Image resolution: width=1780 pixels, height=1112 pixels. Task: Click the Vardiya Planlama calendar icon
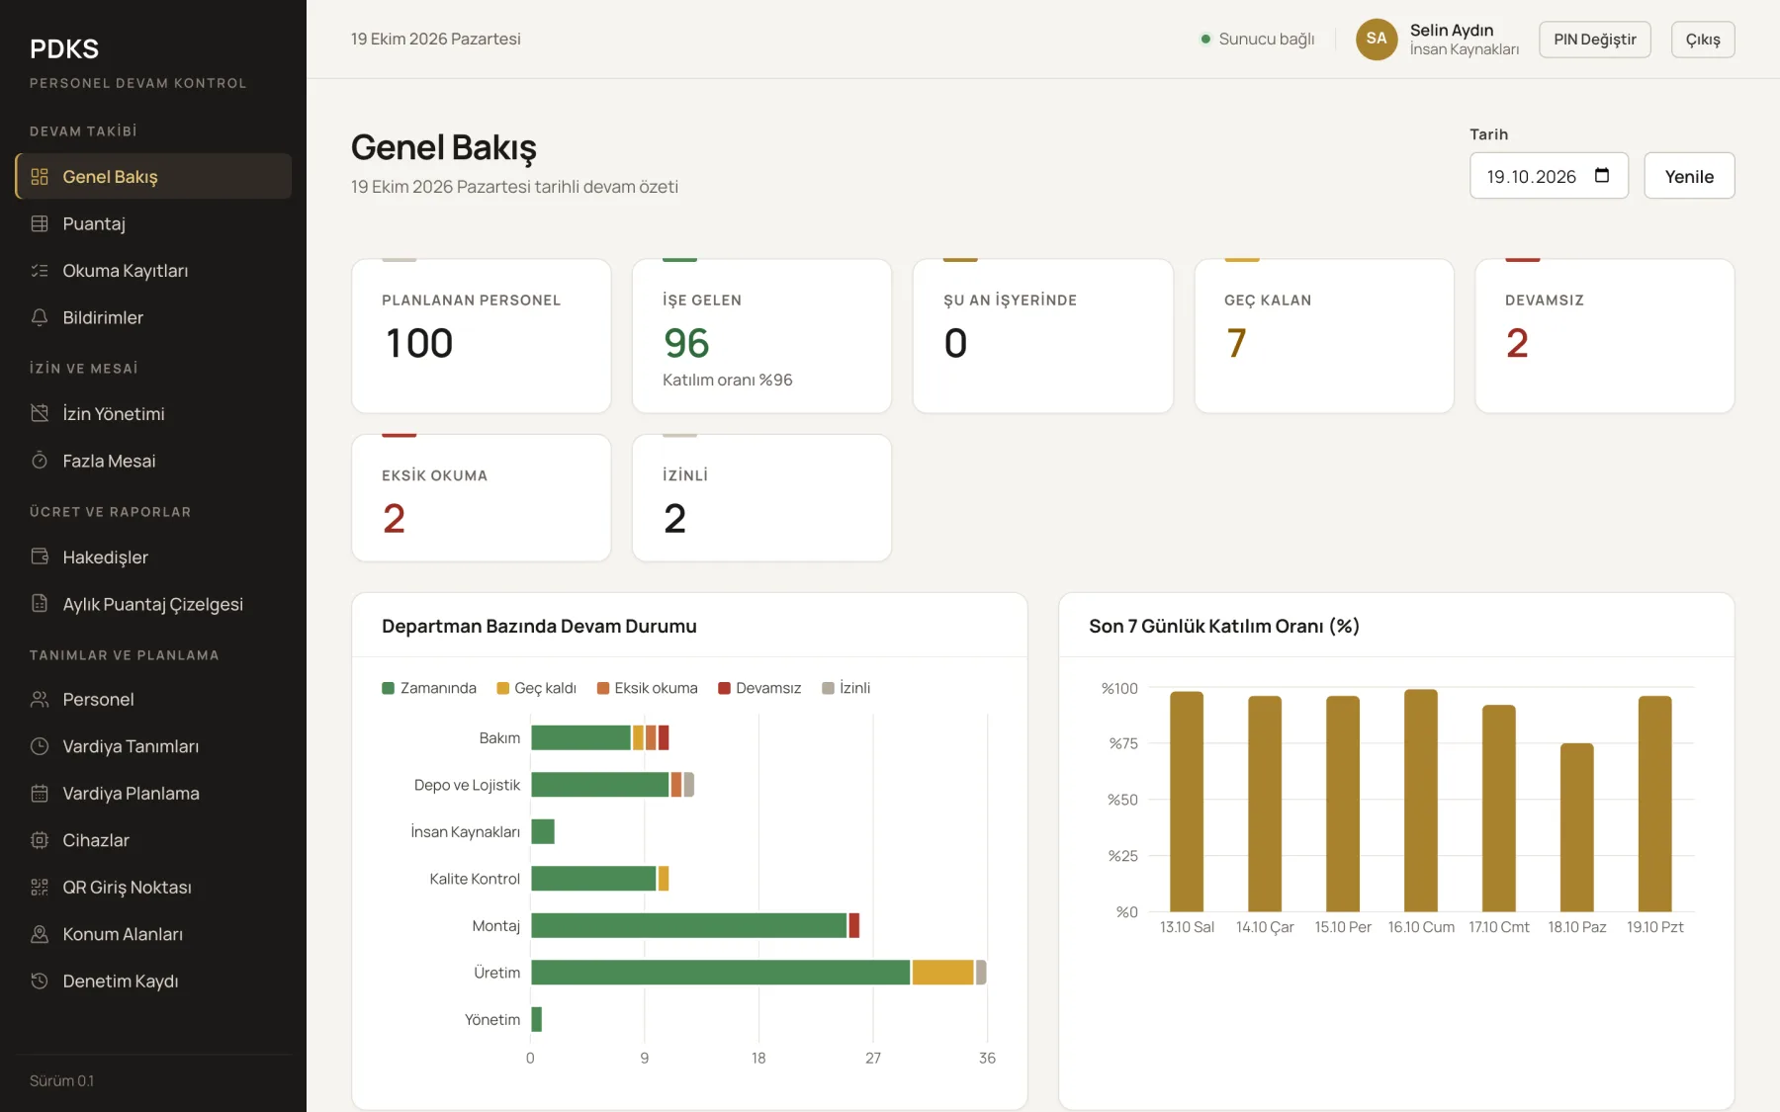click(x=40, y=793)
